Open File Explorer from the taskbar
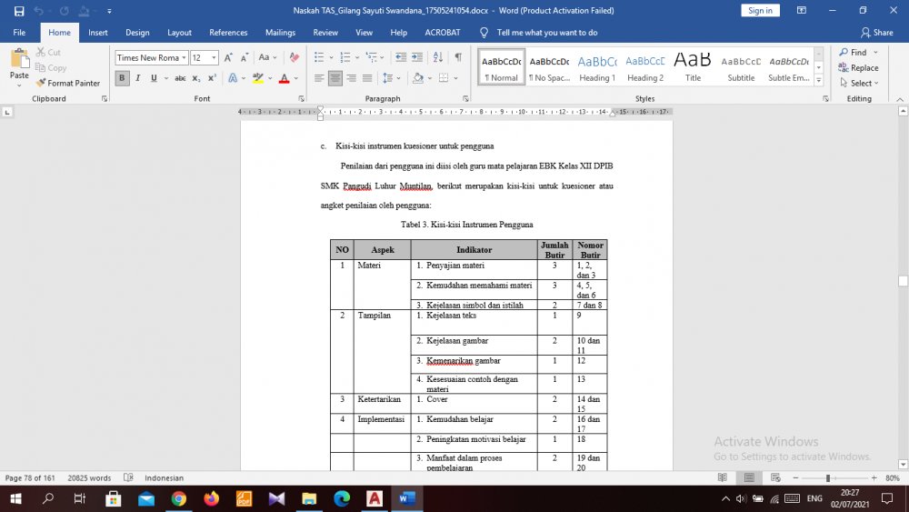The image size is (909, 512). (x=309, y=498)
